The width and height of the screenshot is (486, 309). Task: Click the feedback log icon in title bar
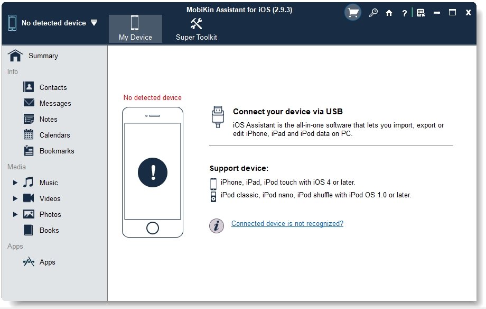pyautogui.click(x=420, y=13)
